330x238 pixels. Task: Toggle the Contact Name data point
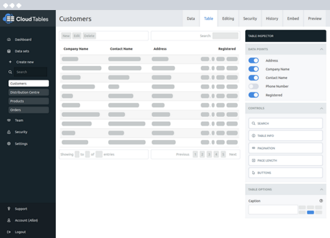pos(253,78)
